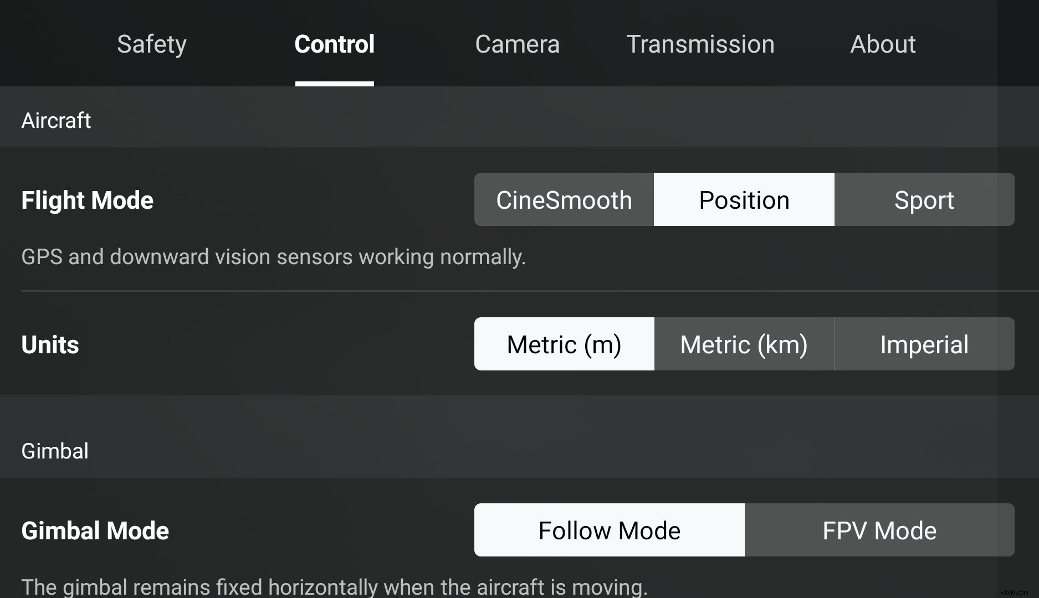Click the Gimbal Mode label
Screen dimensions: 1039x598
[95, 530]
